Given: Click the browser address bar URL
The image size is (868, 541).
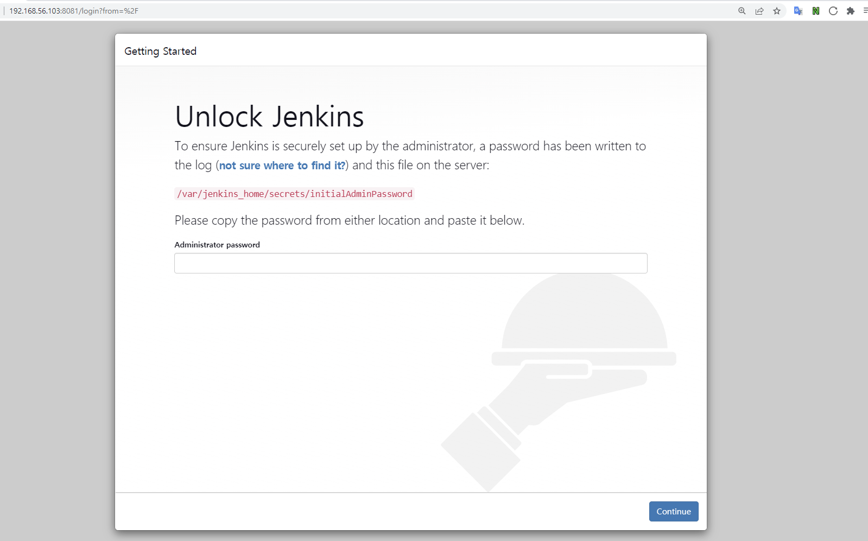Looking at the screenshot, I should pyautogui.click(x=74, y=11).
